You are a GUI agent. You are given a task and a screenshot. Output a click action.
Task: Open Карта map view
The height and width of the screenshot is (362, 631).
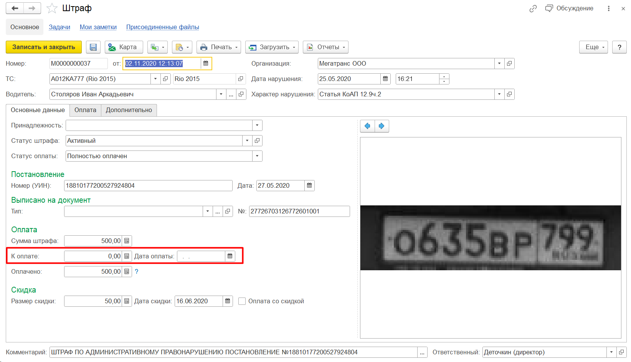124,47
